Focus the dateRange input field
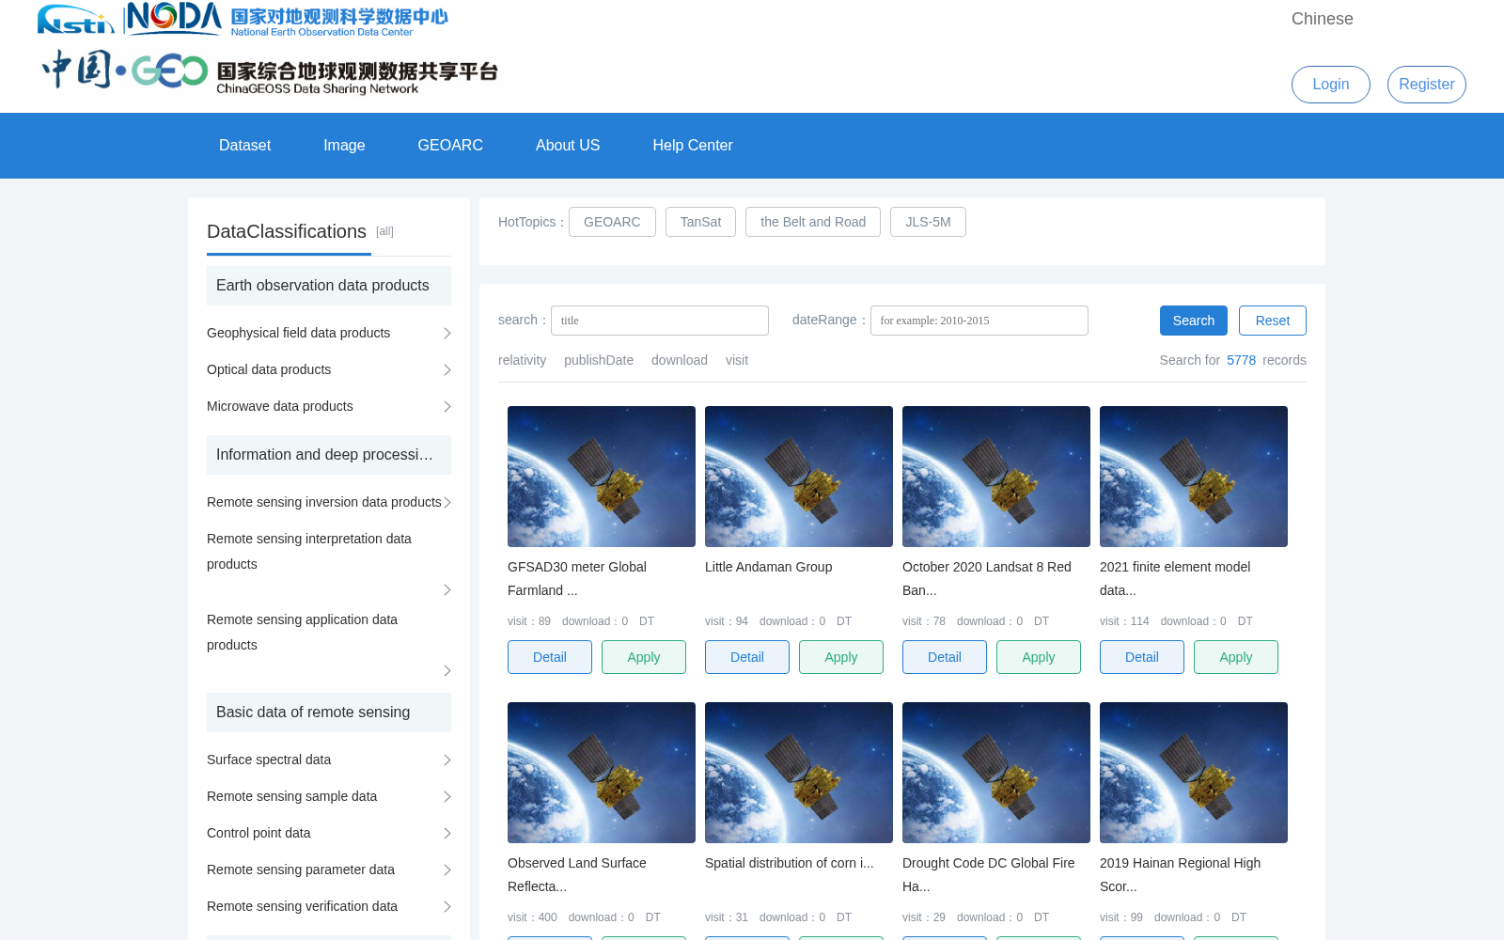Image resolution: width=1504 pixels, height=940 pixels. [979, 321]
